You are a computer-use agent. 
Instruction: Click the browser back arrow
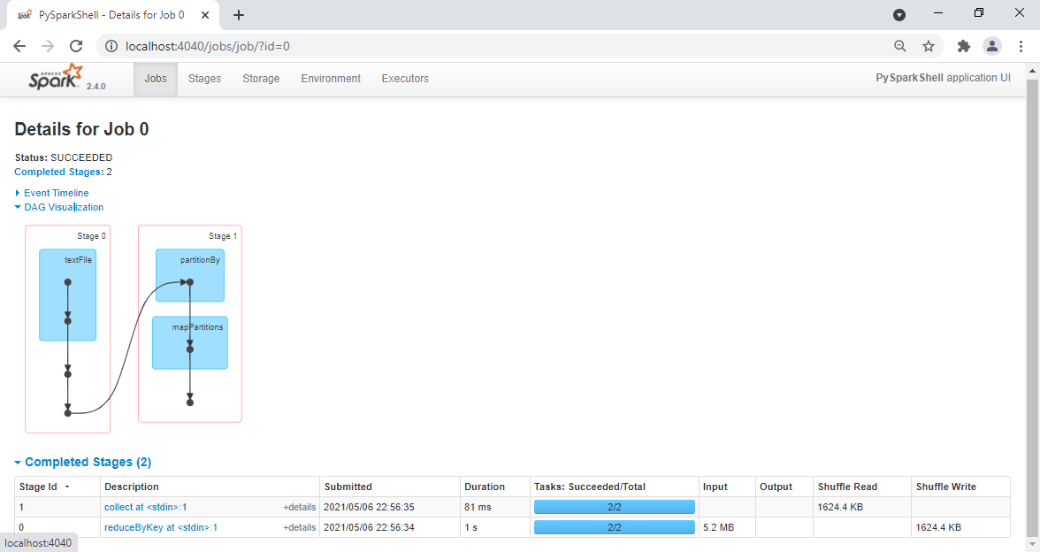click(19, 46)
